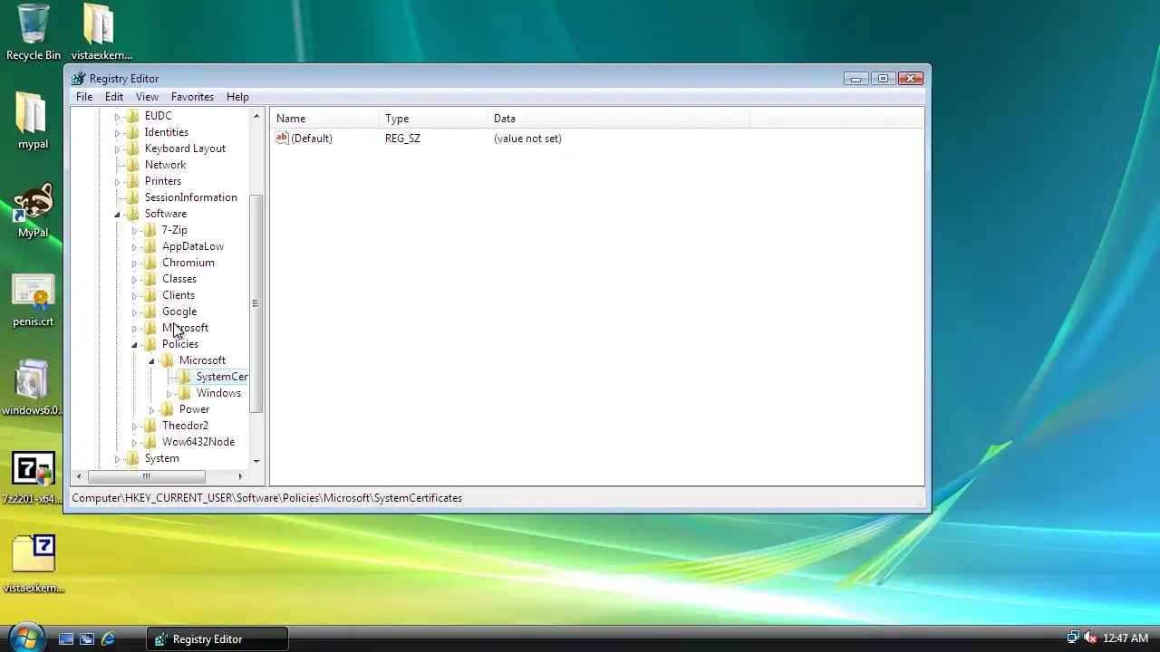This screenshot has height=652, width=1160.
Task: Click the "(value not set)" data cell
Action: (527, 139)
